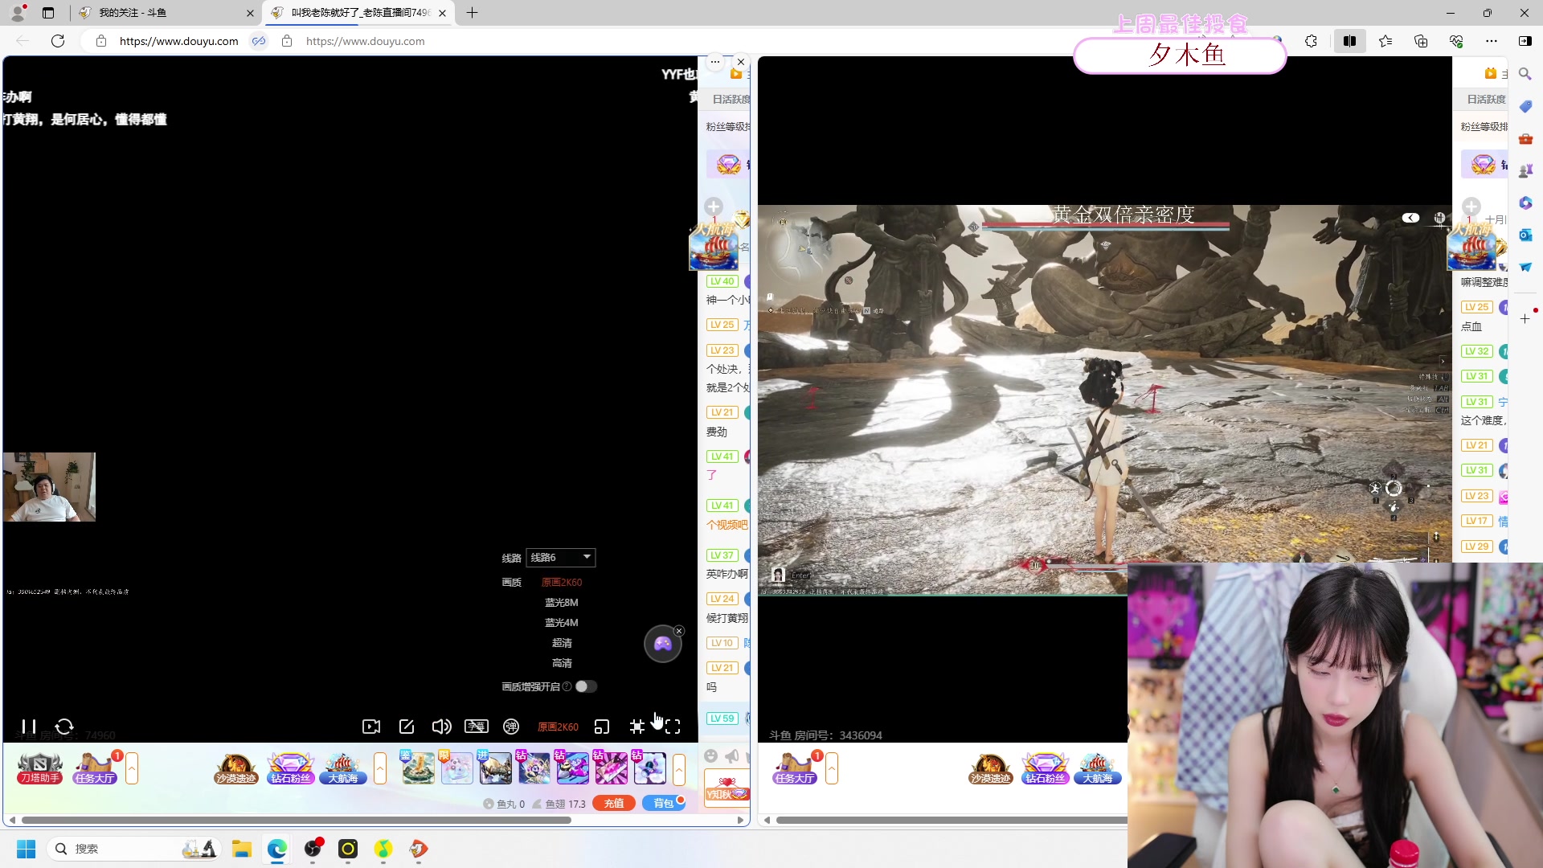This screenshot has height=868, width=1543.
Task: Open right pane 沙漠遗迹
Action: coord(990,768)
